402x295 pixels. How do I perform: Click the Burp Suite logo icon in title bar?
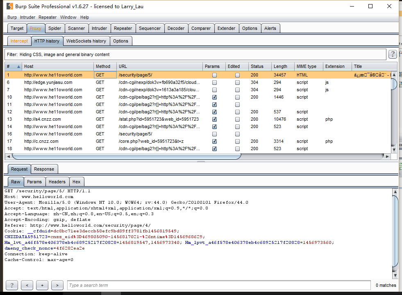coord(9,6)
